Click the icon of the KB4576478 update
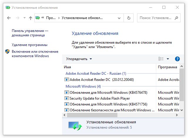The width and height of the screenshot is (188, 138). (67, 92)
